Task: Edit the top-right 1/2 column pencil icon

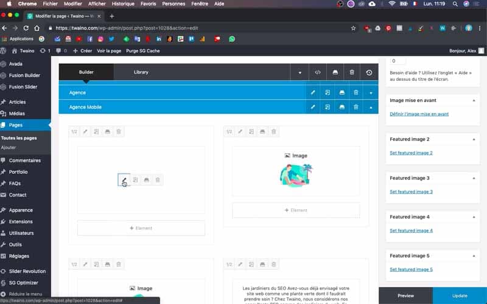Action: click(240, 131)
